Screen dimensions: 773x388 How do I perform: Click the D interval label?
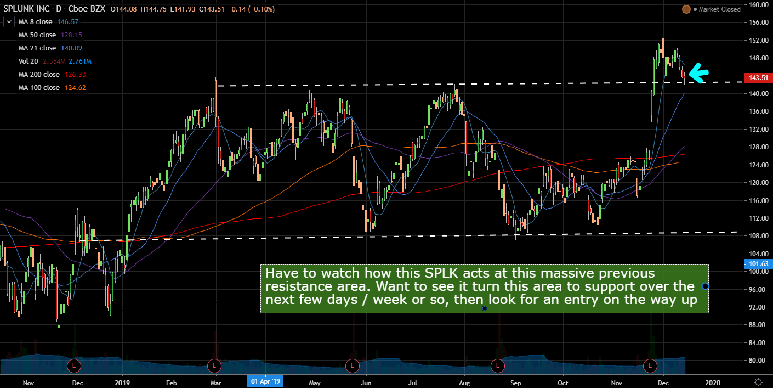coord(58,9)
